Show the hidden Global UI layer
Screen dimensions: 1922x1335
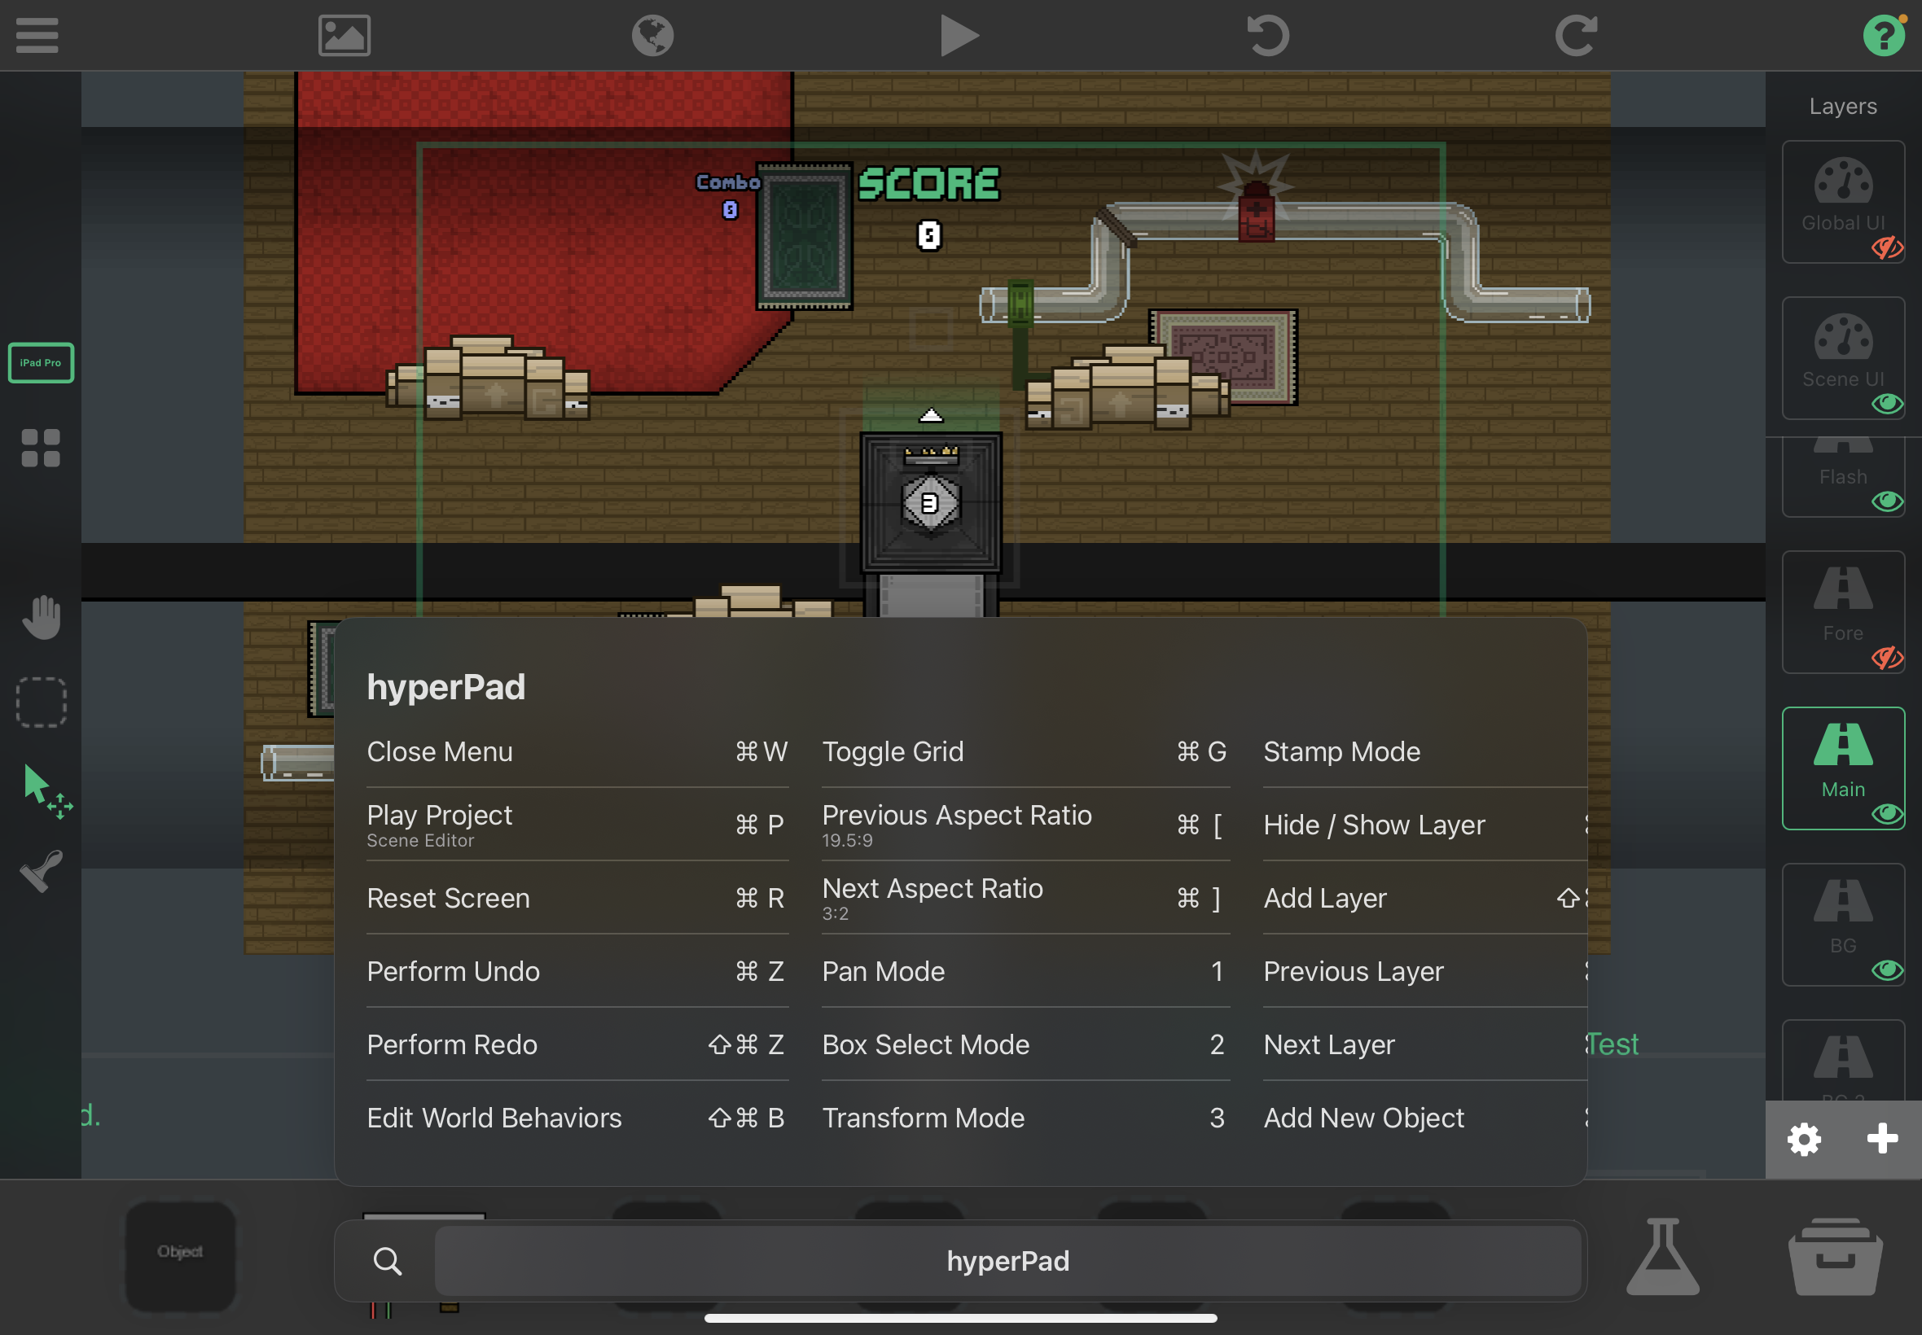pyautogui.click(x=1887, y=247)
